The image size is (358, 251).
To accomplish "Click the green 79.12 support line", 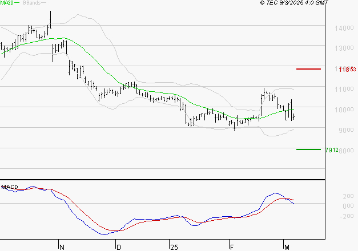I will click(x=308, y=149).
